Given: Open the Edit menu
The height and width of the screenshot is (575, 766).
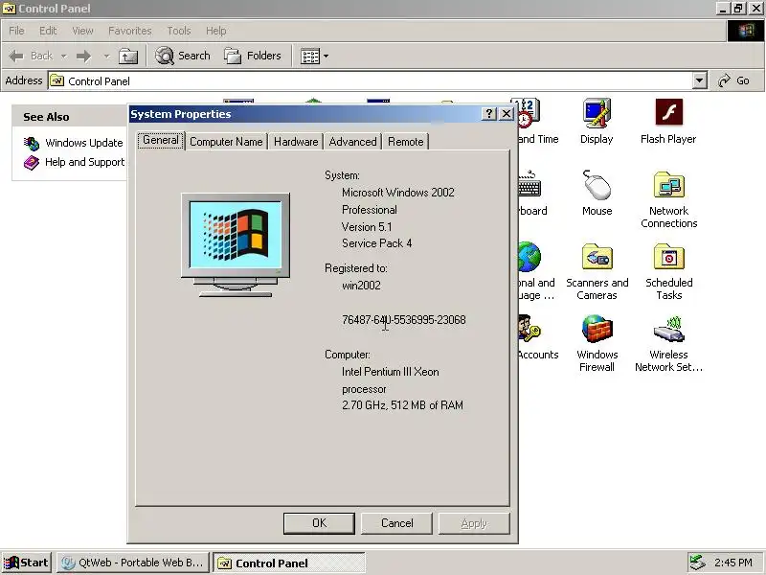Looking at the screenshot, I should click(x=48, y=31).
